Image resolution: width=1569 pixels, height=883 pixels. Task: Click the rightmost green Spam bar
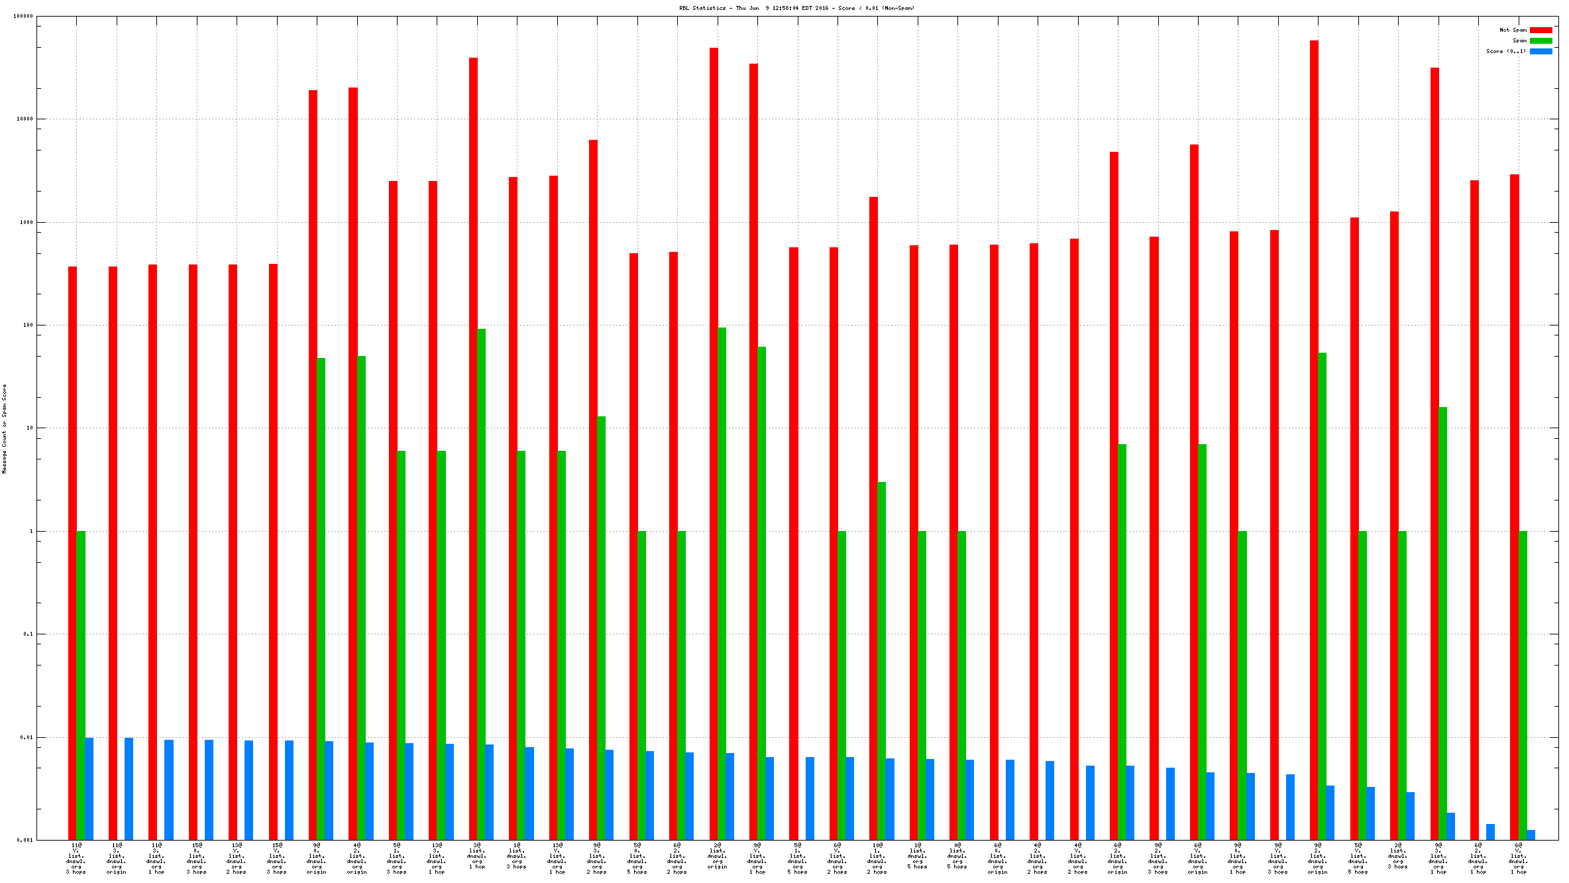coord(1523,683)
